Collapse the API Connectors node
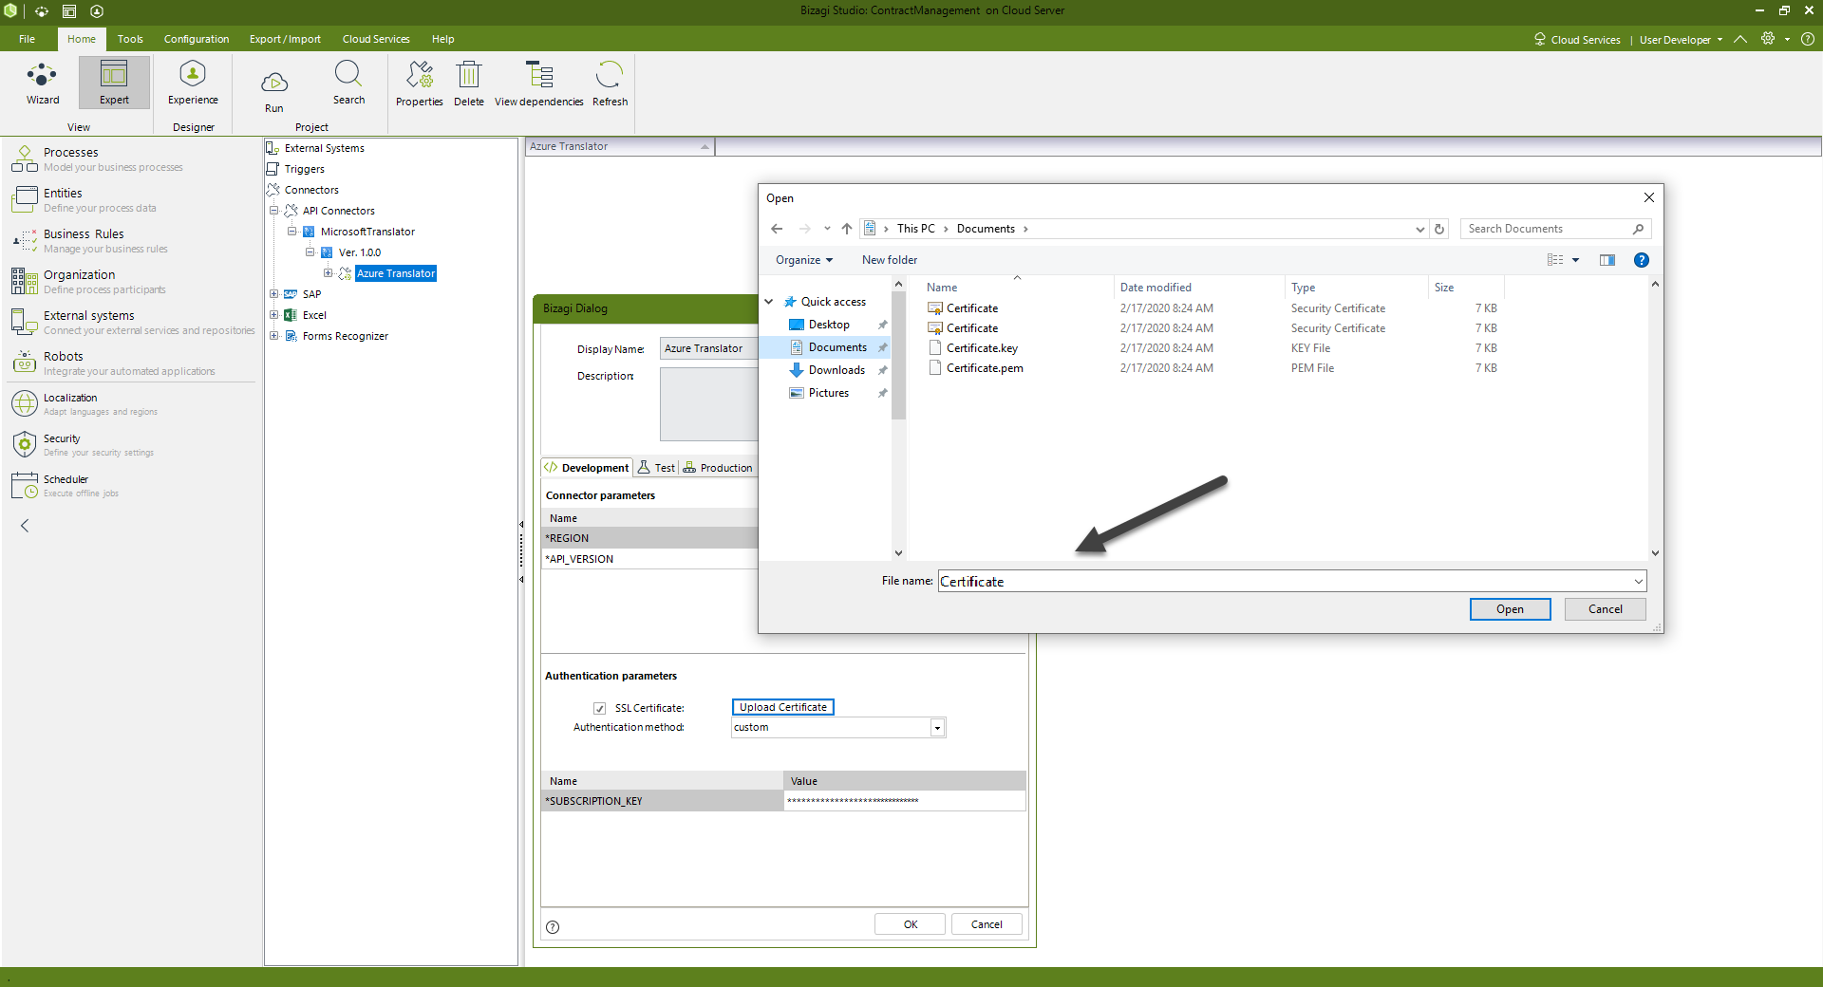Viewport: 1823px width, 987px height. tap(274, 211)
